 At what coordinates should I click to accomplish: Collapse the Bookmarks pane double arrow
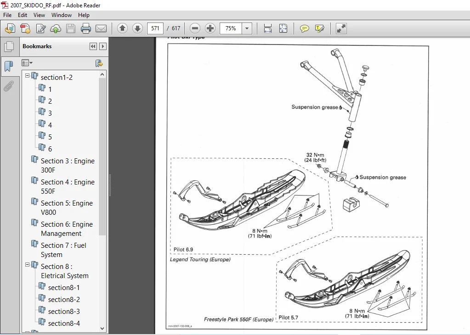coord(93,46)
